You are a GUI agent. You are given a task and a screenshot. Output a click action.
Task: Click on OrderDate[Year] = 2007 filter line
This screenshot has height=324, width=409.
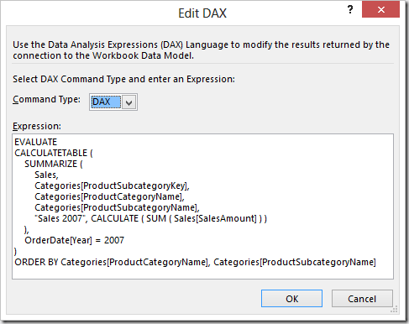[x=74, y=240]
